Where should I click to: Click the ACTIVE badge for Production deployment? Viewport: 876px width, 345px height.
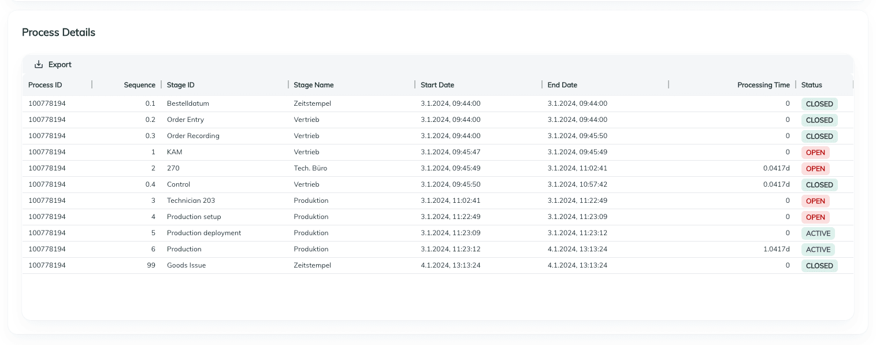click(818, 233)
